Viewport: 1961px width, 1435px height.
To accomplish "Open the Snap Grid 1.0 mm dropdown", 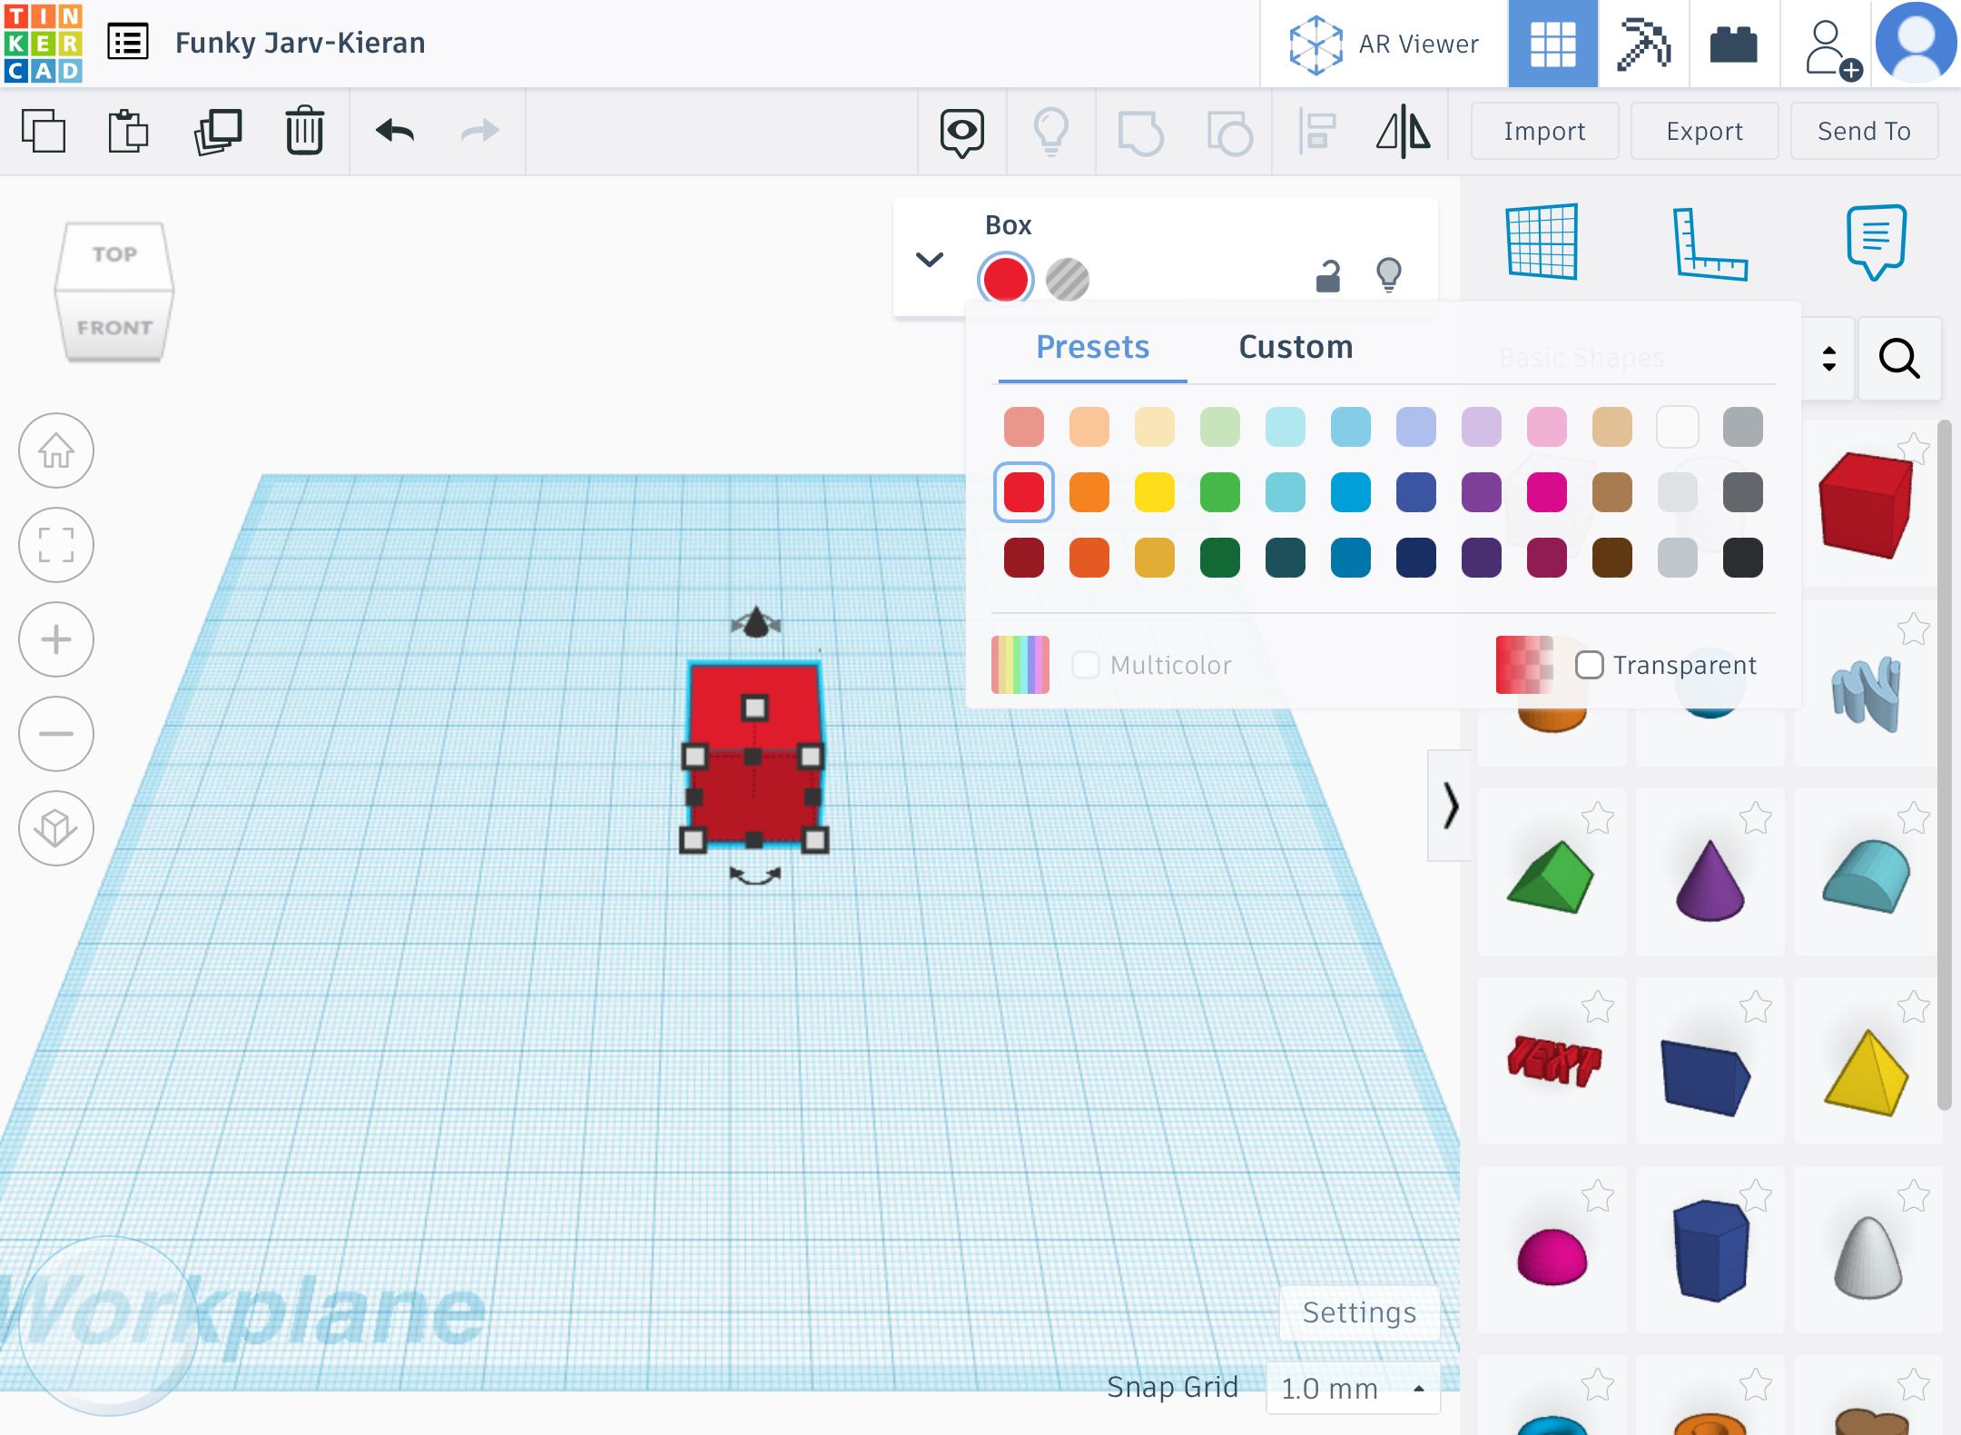I will (1353, 1388).
